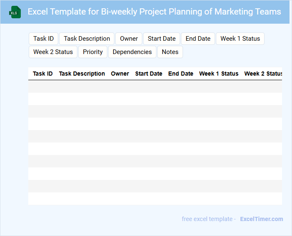Click the Week 1 Status column header
Image resolution: width=292 pixels, height=236 pixels.
[x=219, y=74]
